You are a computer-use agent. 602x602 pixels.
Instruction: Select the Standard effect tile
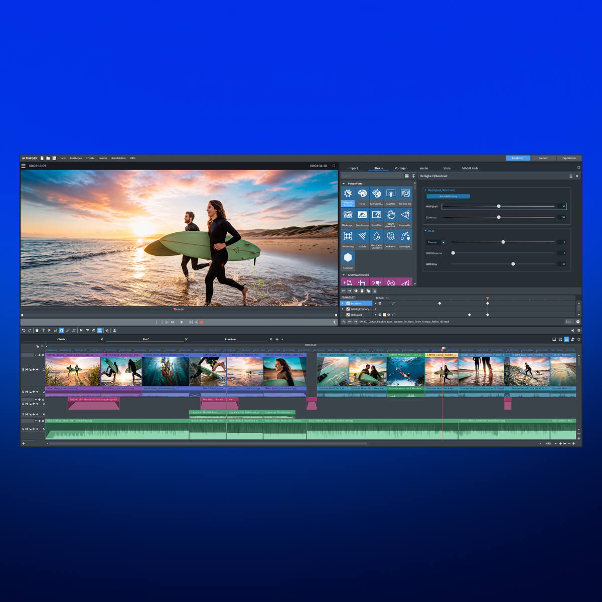pyautogui.click(x=348, y=261)
